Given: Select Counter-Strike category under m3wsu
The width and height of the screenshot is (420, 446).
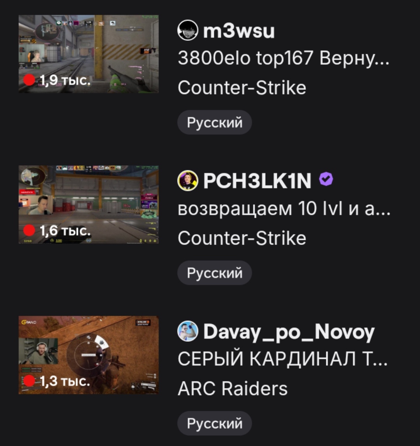Looking at the screenshot, I should click(242, 87).
